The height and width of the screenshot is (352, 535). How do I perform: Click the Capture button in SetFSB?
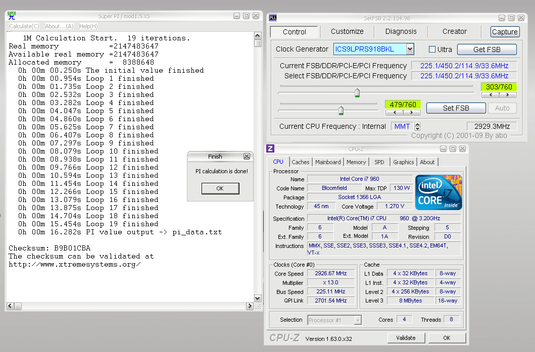pos(505,32)
